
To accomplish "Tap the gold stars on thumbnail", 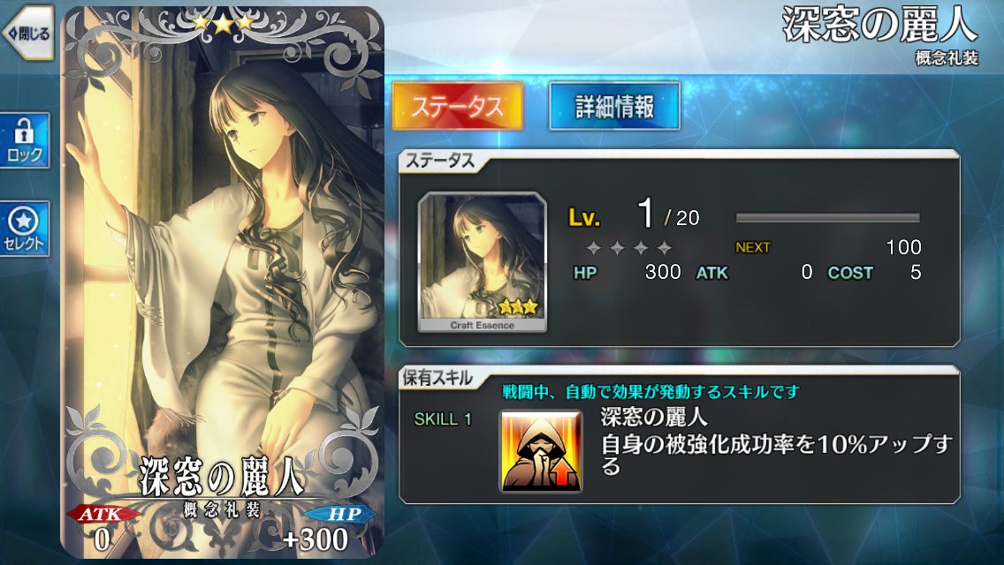I will [x=517, y=307].
